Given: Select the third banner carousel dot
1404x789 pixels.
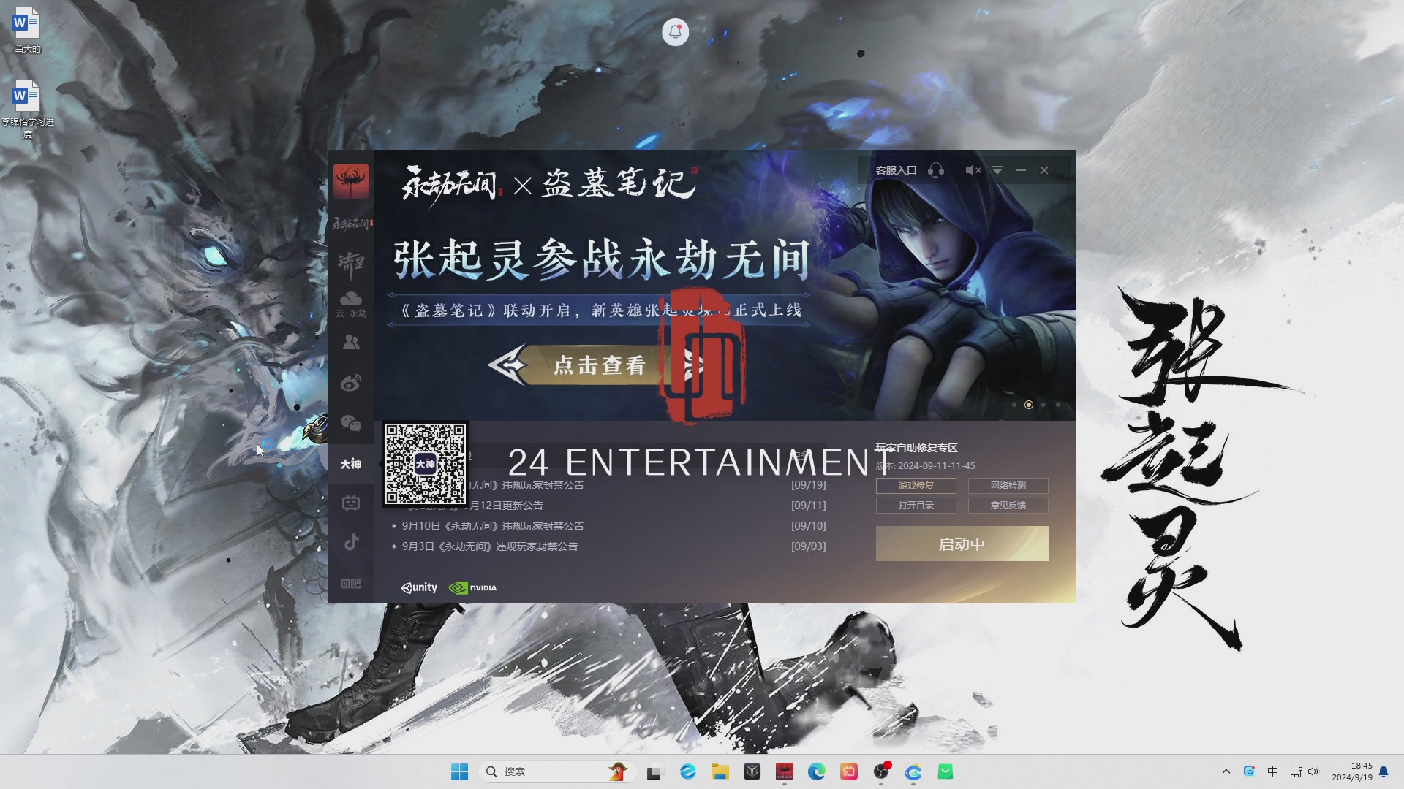Looking at the screenshot, I should point(1043,405).
